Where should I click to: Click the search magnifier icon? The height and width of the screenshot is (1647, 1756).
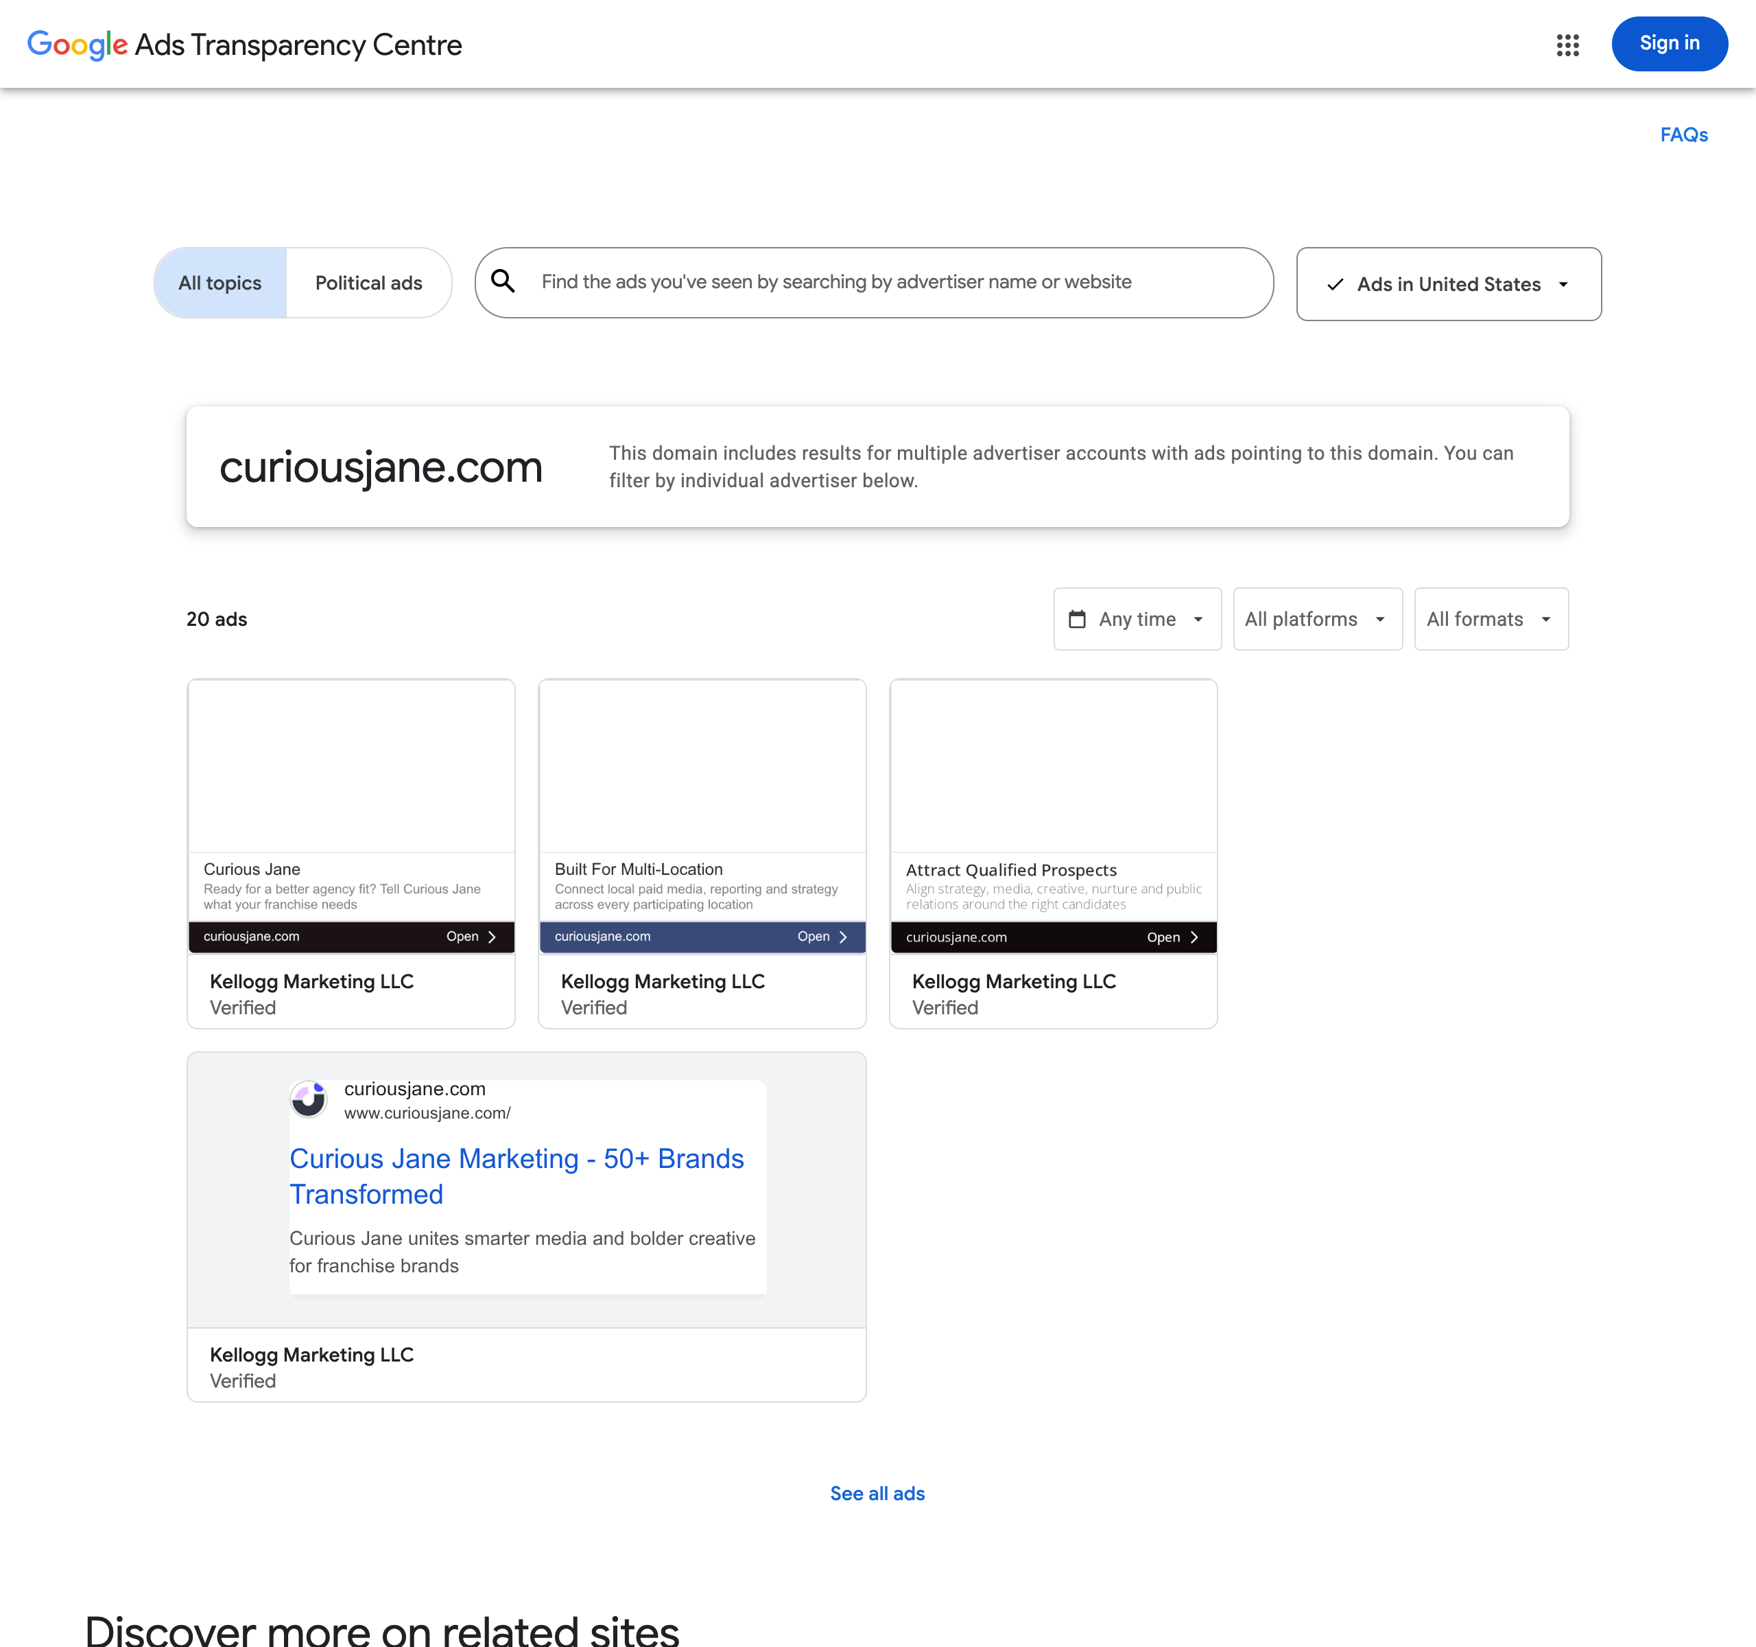click(x=503, y=281)
